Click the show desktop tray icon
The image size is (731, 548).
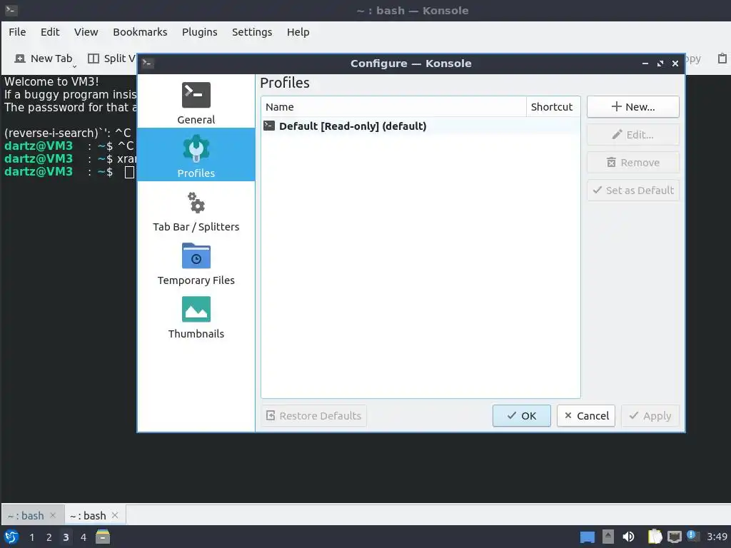(x=587, y=537)
